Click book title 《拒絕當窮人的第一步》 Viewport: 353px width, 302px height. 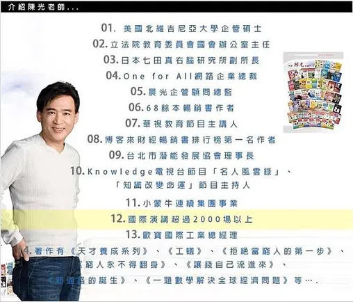click(x=277, y=251)
